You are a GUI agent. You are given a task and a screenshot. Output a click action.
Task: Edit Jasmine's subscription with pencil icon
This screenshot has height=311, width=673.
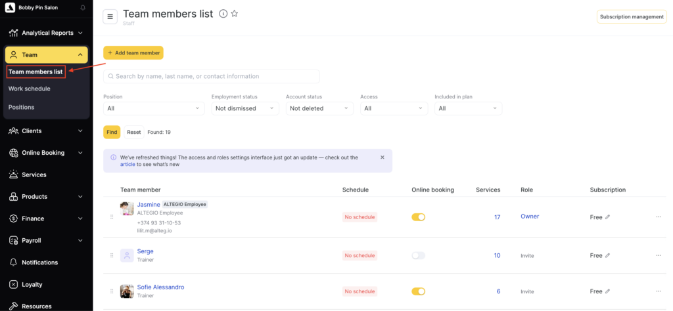pyautogui.click(x=607, y=217)
